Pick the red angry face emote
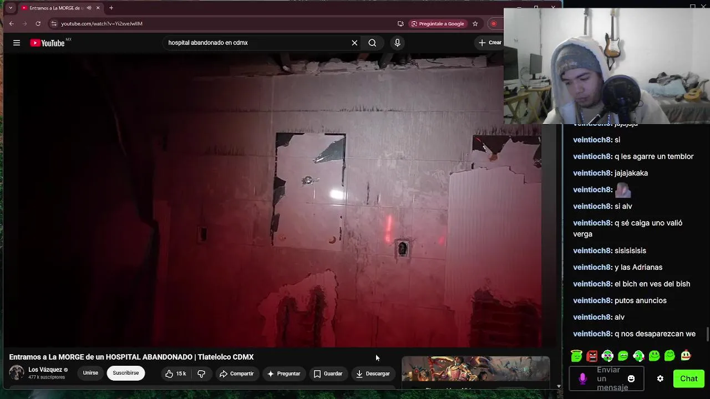This screenshot has height=399, width=710. [x=592, y=356]
